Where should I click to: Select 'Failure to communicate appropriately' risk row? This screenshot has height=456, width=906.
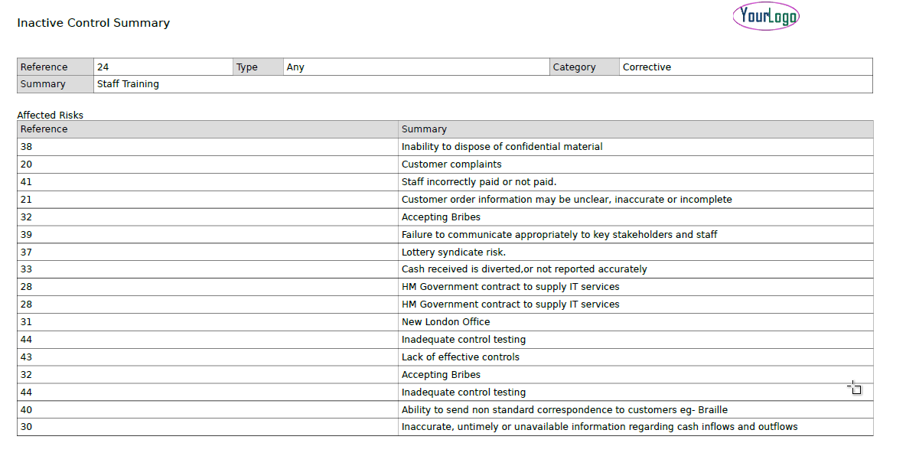click(559, 235)
